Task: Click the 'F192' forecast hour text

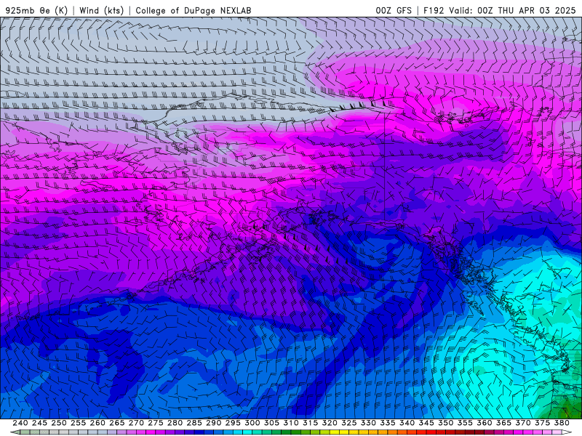Action: point(434,10)
